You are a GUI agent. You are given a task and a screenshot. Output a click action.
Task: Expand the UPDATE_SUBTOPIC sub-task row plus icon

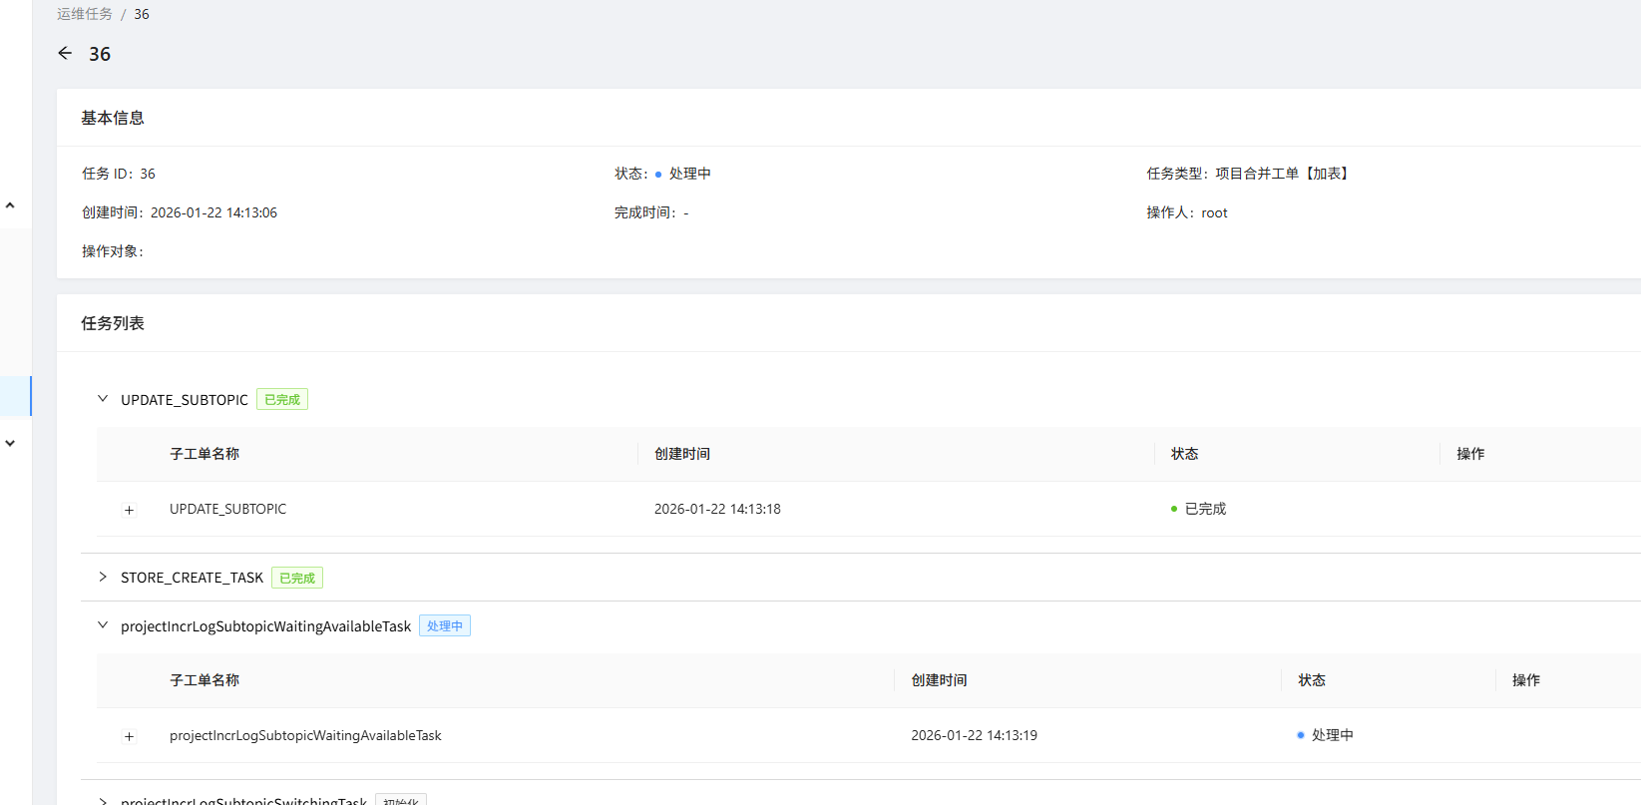[x=129, y=510]
